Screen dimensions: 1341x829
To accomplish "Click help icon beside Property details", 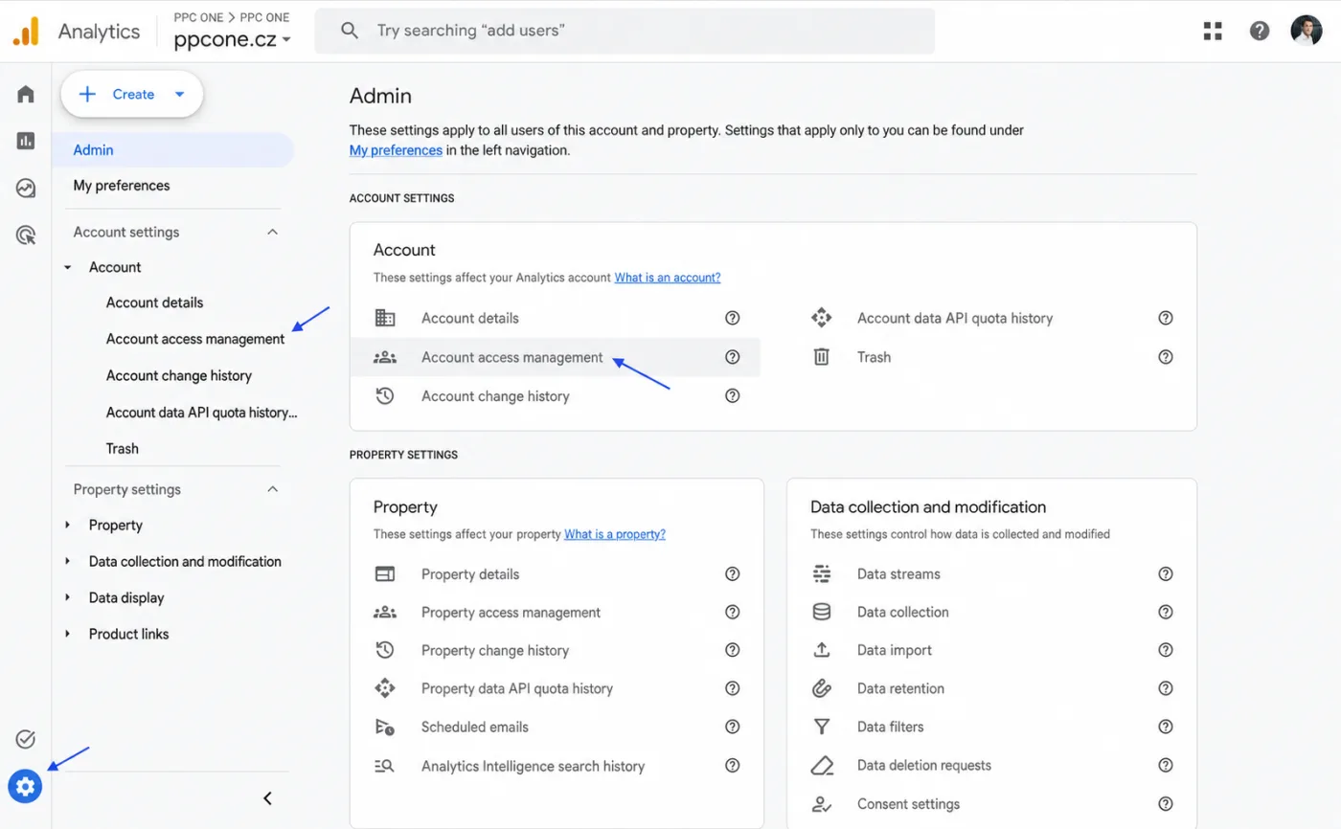I will [x=733, y=574].
